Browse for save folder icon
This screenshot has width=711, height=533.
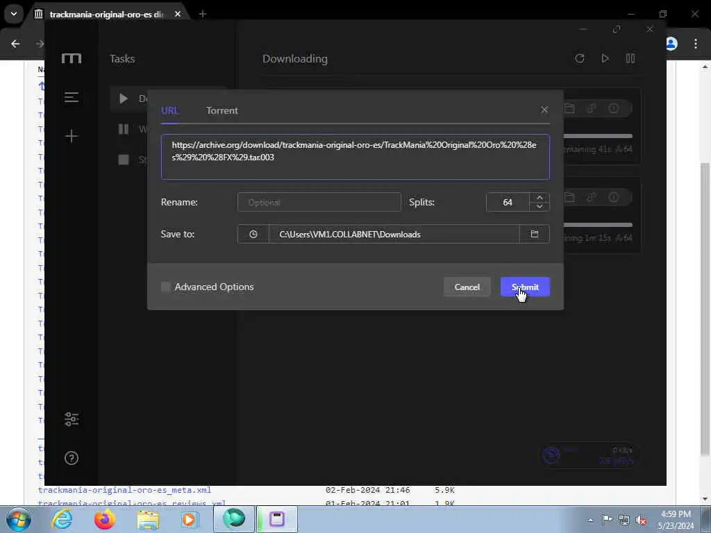click(535, 235)
